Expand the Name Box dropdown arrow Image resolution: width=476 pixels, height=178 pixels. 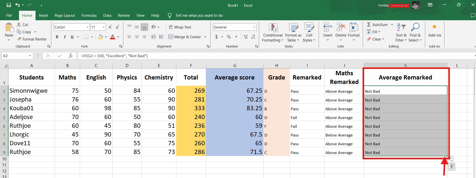coord(30,56)
